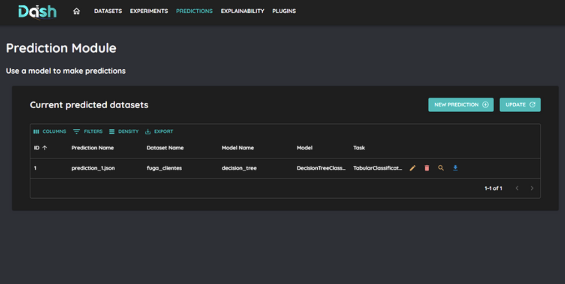Inspect prediction using the magnifier icon
This screenshot has width=565, height=284.
(x=441, y=168)
